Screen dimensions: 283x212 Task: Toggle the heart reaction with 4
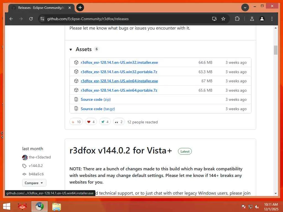91,122
